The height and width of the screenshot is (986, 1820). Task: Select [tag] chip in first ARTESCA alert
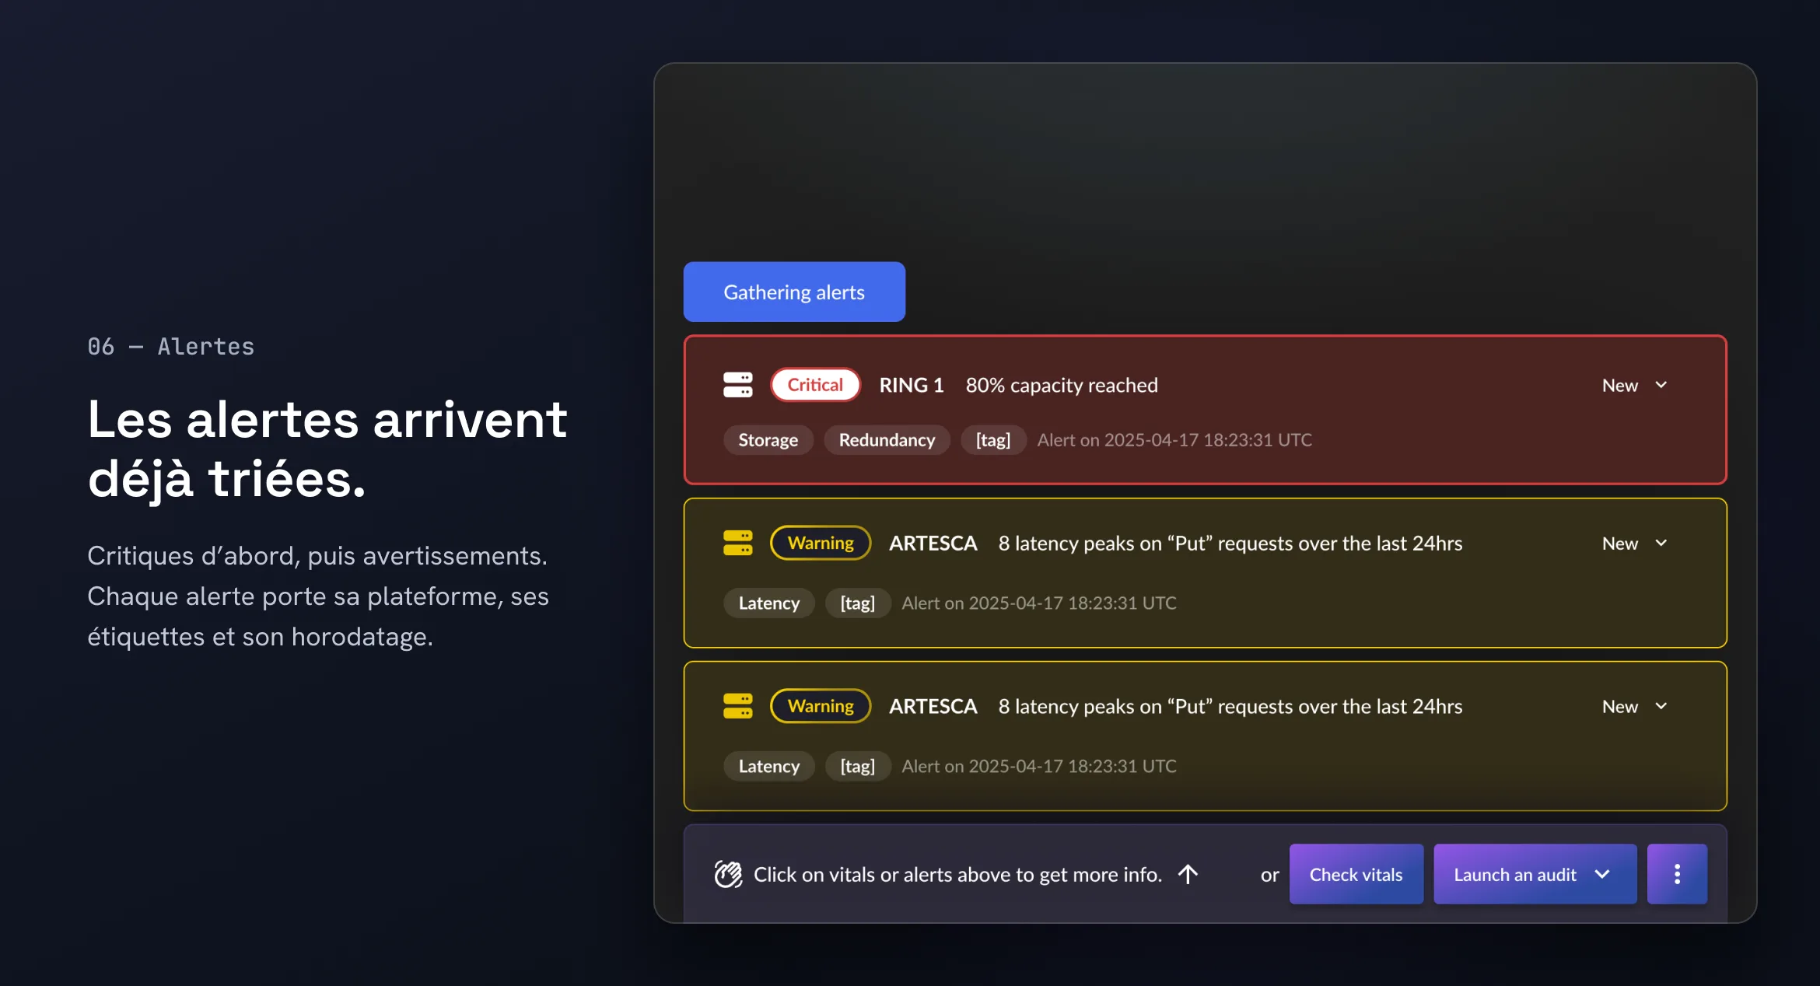click(858, 603)
